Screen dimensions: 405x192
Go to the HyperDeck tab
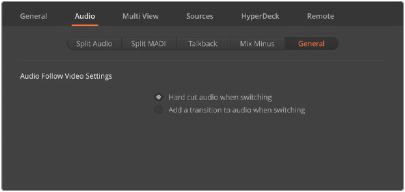(260, 16)
